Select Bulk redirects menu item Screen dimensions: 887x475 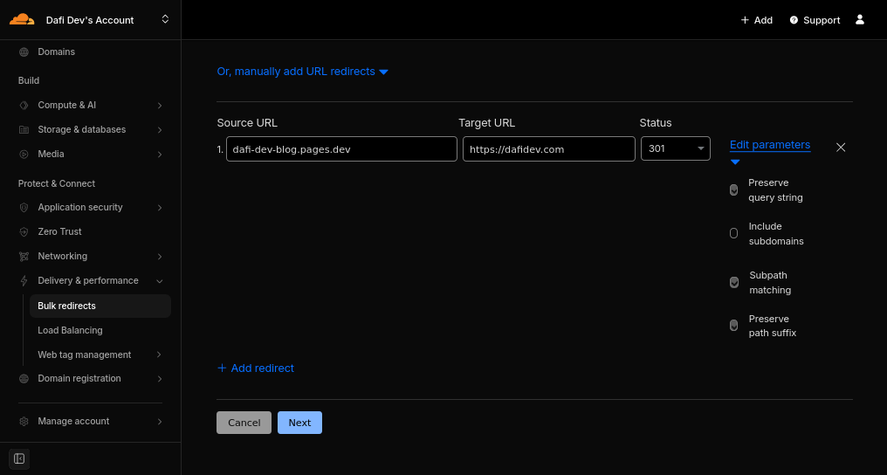(x=100, y=306)
